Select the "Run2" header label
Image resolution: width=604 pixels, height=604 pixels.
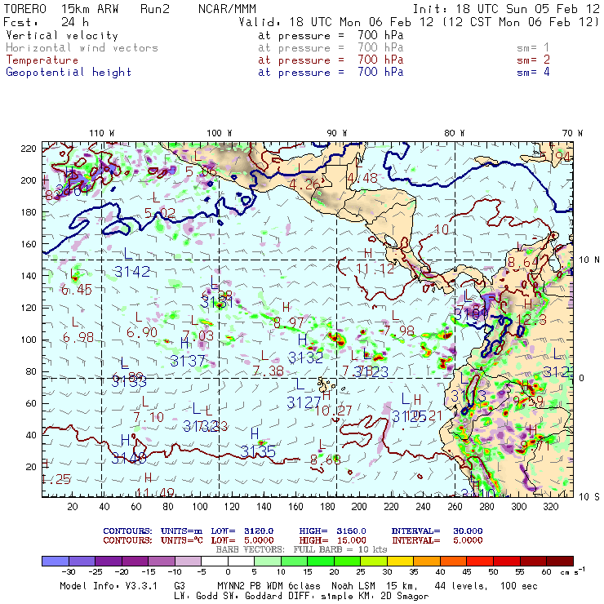click(155, 9)
